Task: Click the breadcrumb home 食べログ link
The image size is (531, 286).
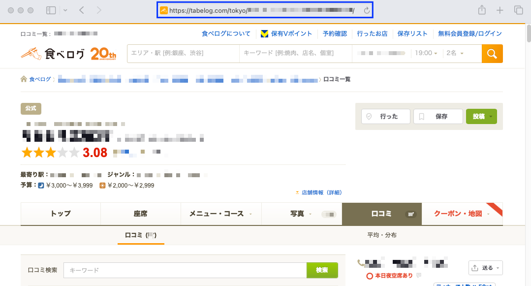Action: pyautogui.click(x=39, y=79)
